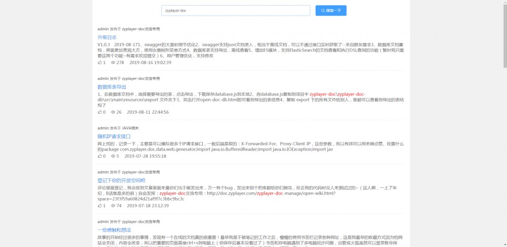
Task: Click the author line above 一些感触和想法
Action: click(129, 222)
